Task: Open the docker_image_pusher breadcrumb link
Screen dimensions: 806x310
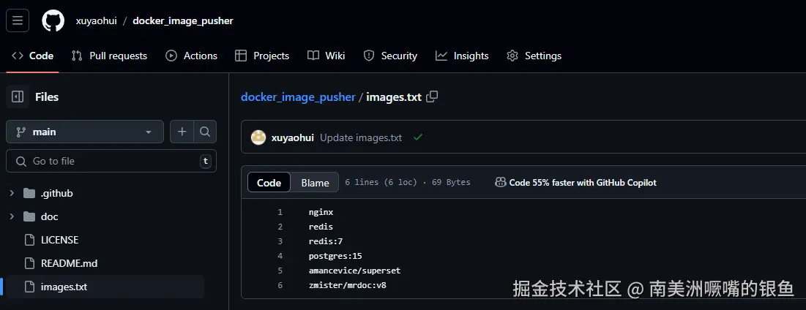Action: pos(298,97)
